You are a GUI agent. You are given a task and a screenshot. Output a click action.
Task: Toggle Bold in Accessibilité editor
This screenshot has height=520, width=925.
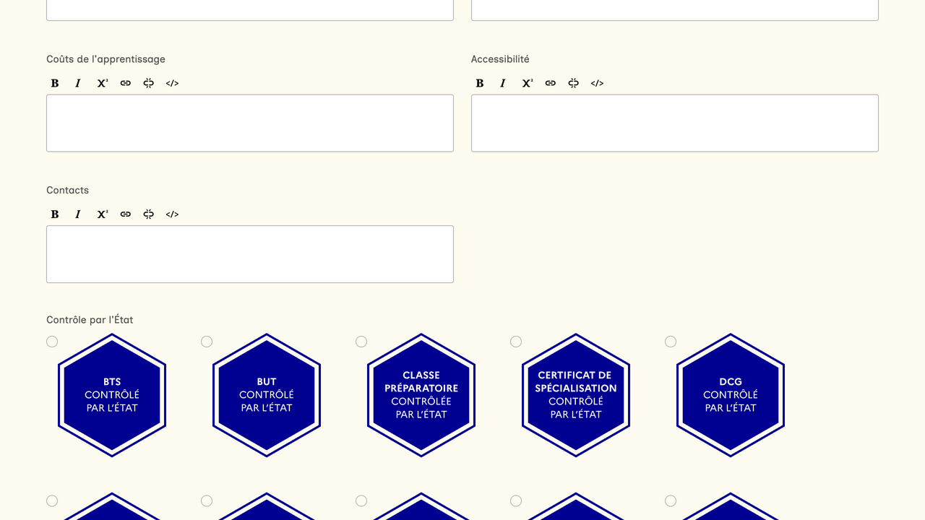point(480,83)
